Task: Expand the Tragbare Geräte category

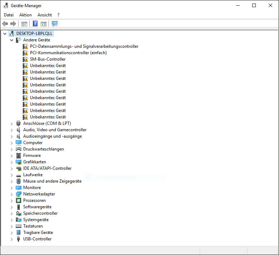Action: pyautogui.click(x=11, y=233)
